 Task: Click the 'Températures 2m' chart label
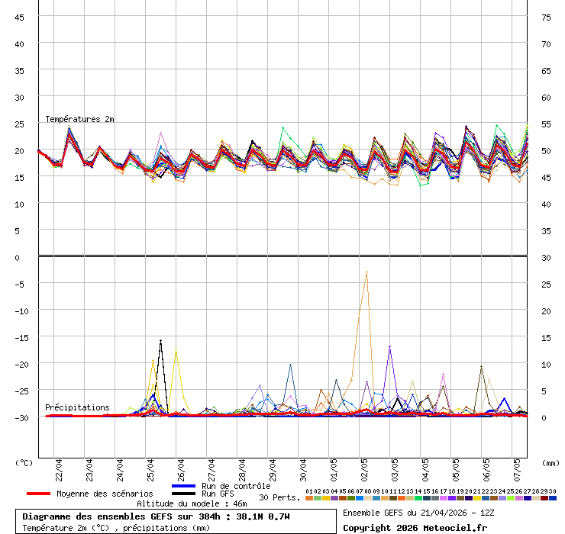pos(79,119)
